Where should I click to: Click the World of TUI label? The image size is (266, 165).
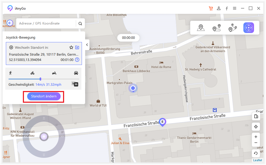point(98,105)
